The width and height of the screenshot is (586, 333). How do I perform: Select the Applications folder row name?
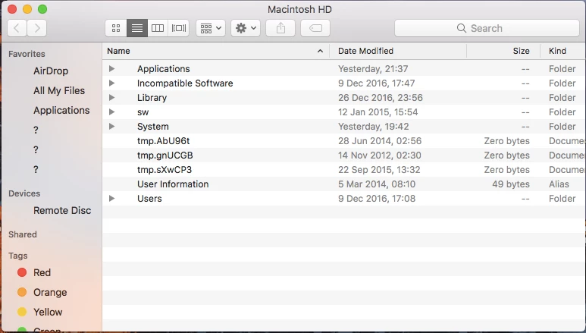(163, 69)
